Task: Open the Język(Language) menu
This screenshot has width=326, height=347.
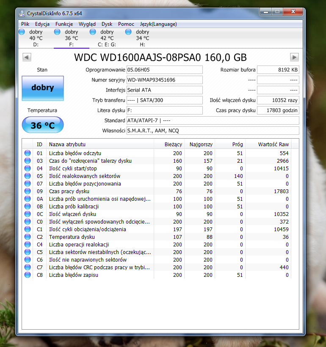Action: [x=158, y=24]
